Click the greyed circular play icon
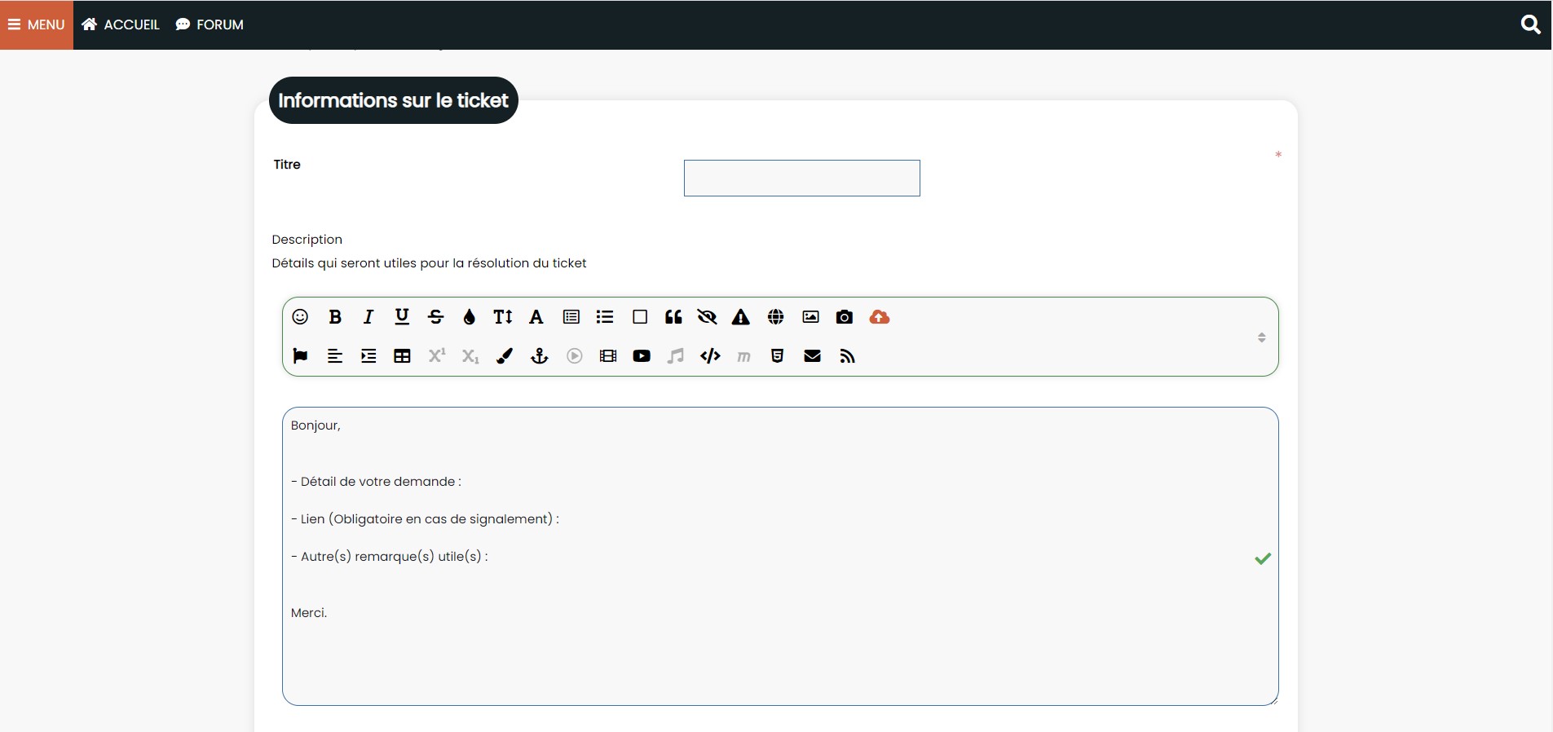 [575, 356]
